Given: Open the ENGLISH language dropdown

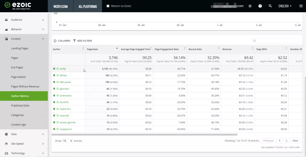Looking at the screenshot, I should (285, 6).
